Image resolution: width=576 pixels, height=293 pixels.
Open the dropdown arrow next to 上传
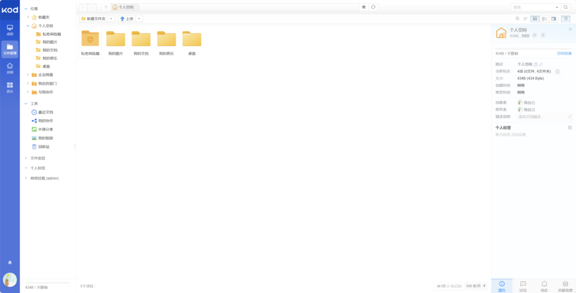pyautogui.click(x=139, y=19)
